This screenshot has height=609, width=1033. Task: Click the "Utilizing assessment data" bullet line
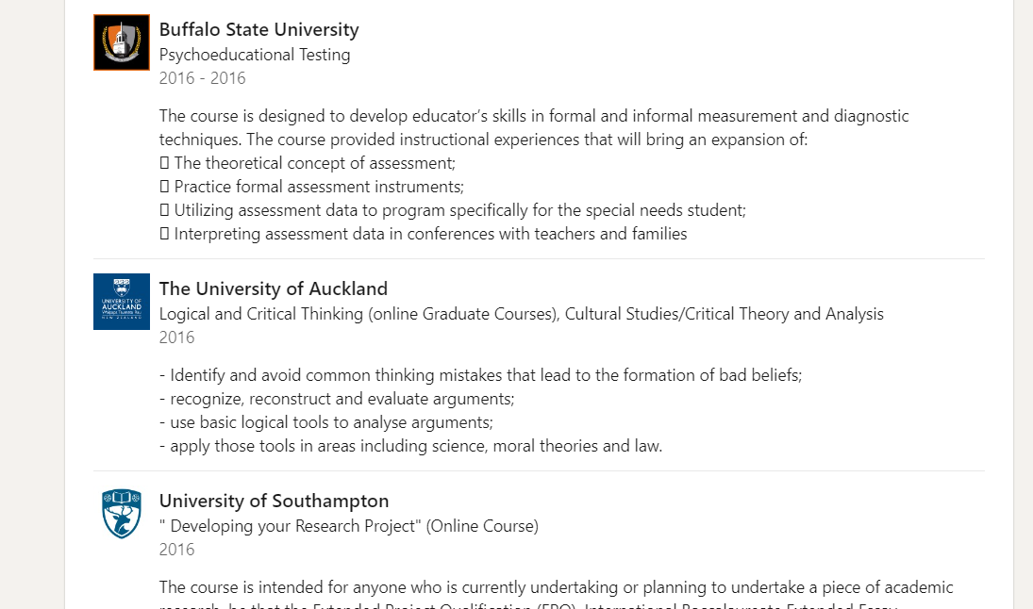tap(459, 210)
